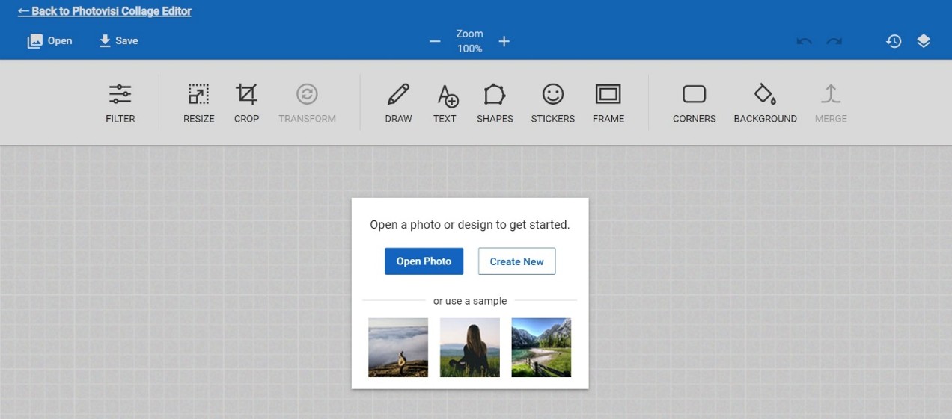Save the image using the Save button
The width and height of the screenshot is (952, 419).
coord(118,41)
